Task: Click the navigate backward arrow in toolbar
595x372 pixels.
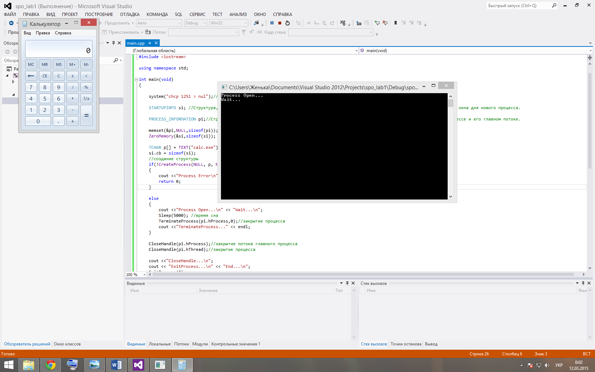Action: click(x=11, y=23)
